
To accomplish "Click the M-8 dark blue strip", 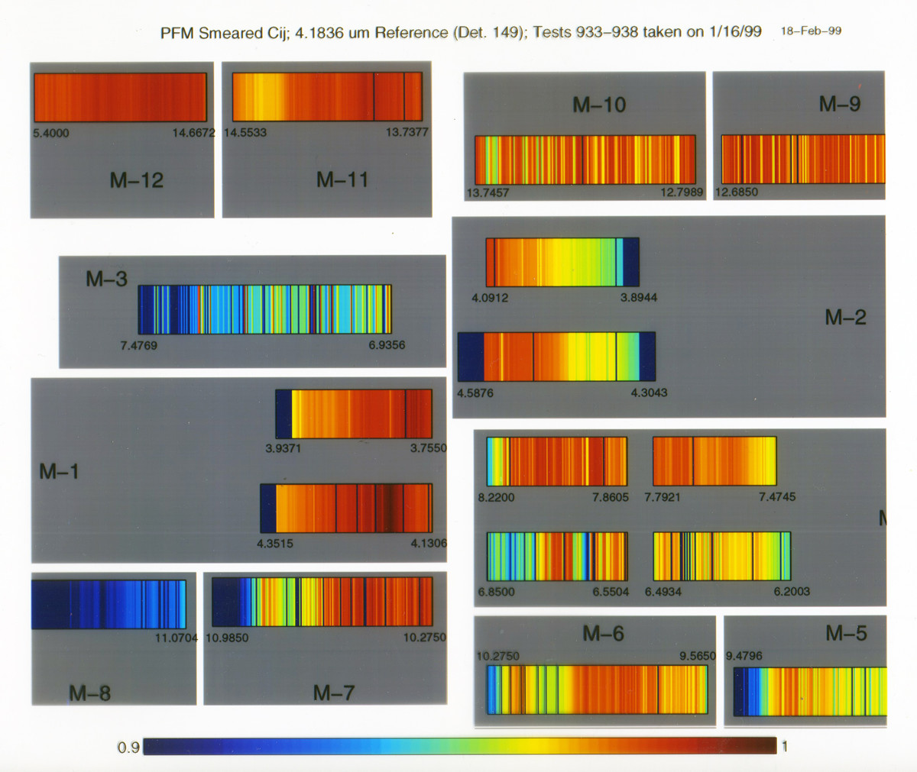I will pyautogui.click(x=109, y=604).
